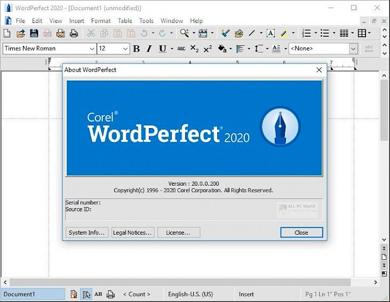
Task: Click the System Info... button
Action: [87, 232]
